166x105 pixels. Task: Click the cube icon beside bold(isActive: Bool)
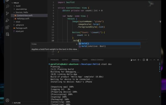point(80,46)
